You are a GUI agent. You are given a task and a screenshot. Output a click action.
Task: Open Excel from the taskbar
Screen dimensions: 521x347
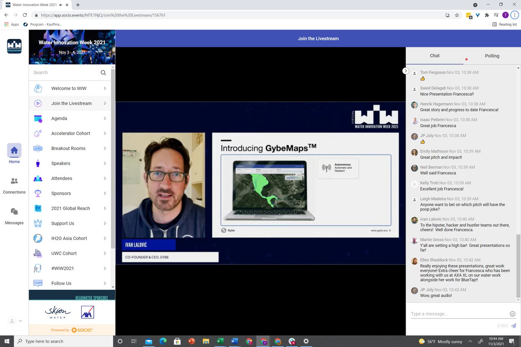220,341
